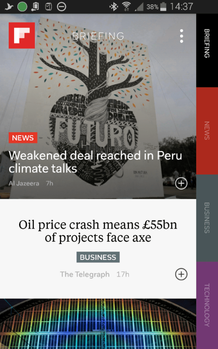Open the three-dot overflow menu
The height and width of the screenshot is (349, 218).
pos(182,36)
